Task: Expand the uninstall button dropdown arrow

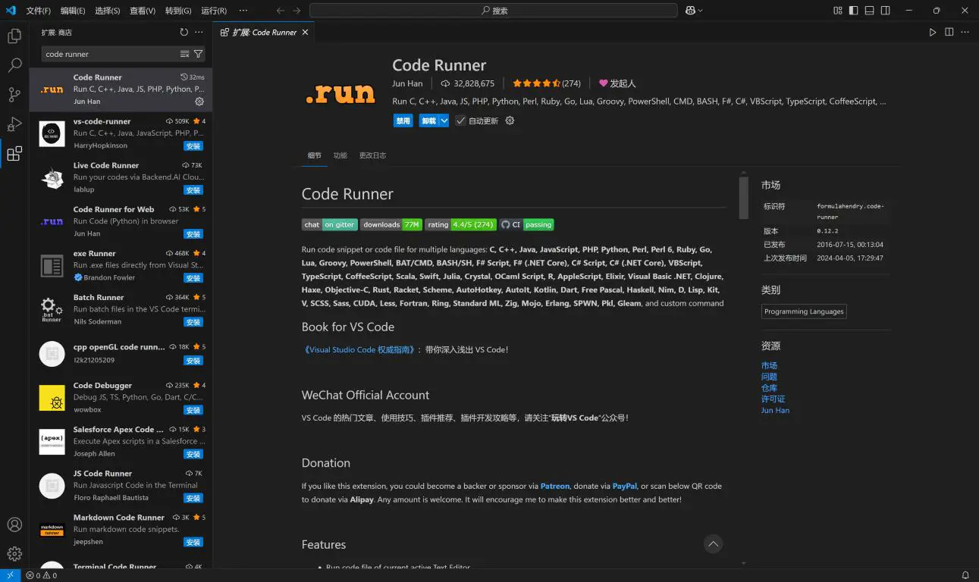Action: tap(444, 120)
